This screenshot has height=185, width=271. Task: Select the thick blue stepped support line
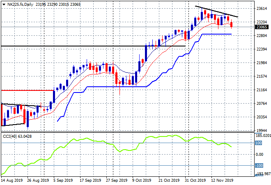(x=117, y=87)
